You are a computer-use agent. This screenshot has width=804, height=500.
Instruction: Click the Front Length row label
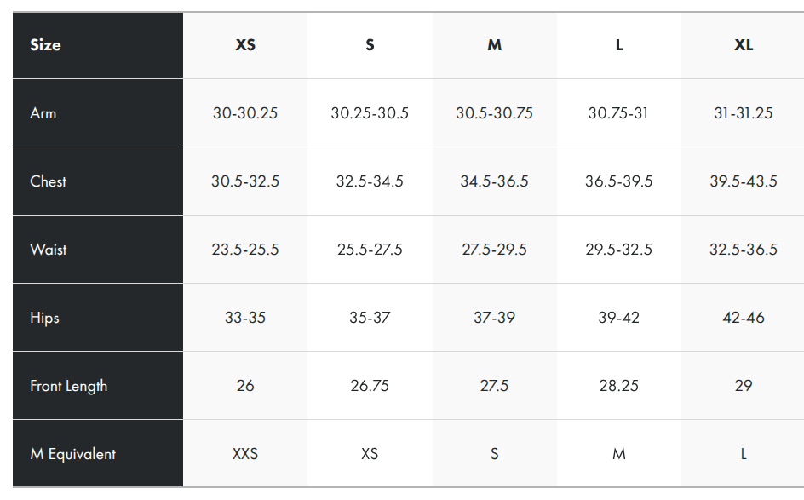(x=69, y=386)
